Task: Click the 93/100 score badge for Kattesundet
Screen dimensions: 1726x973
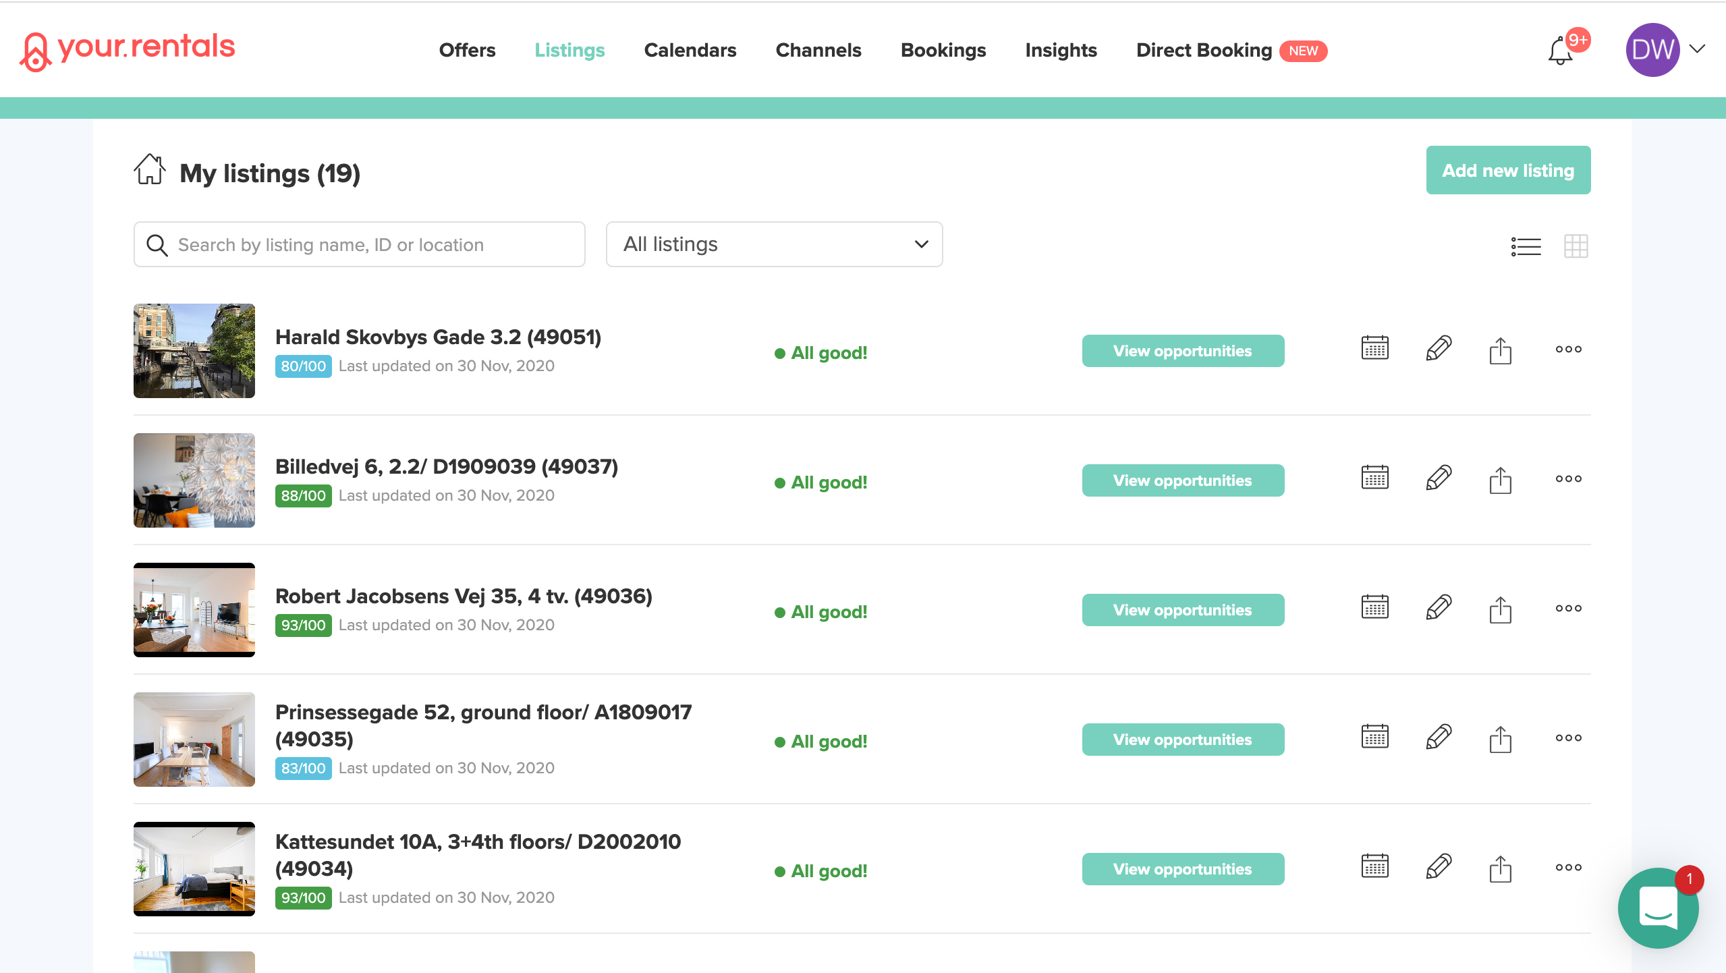Action: point(303,898)
